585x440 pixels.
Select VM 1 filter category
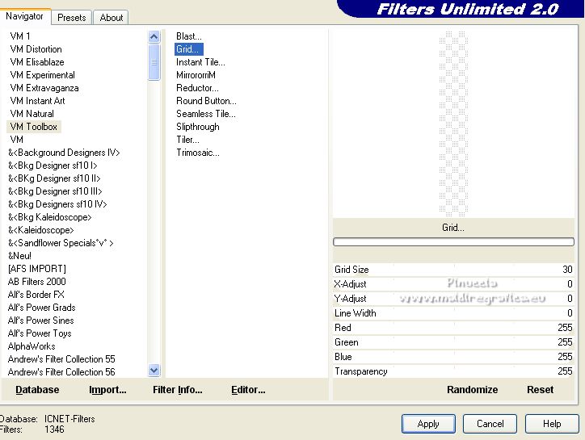pyautogui.click(x=20, y=36)
